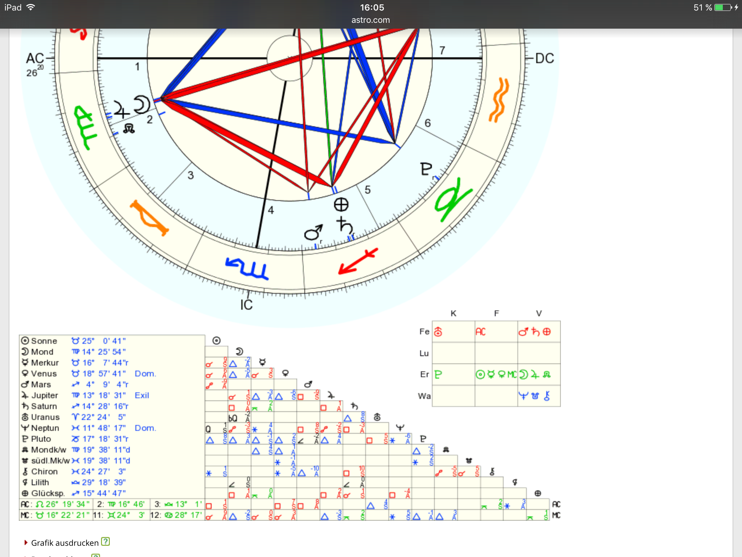
Task: Click North Node glyph in chart wheel
Action: pyautogui.click(x=129, y=128)
